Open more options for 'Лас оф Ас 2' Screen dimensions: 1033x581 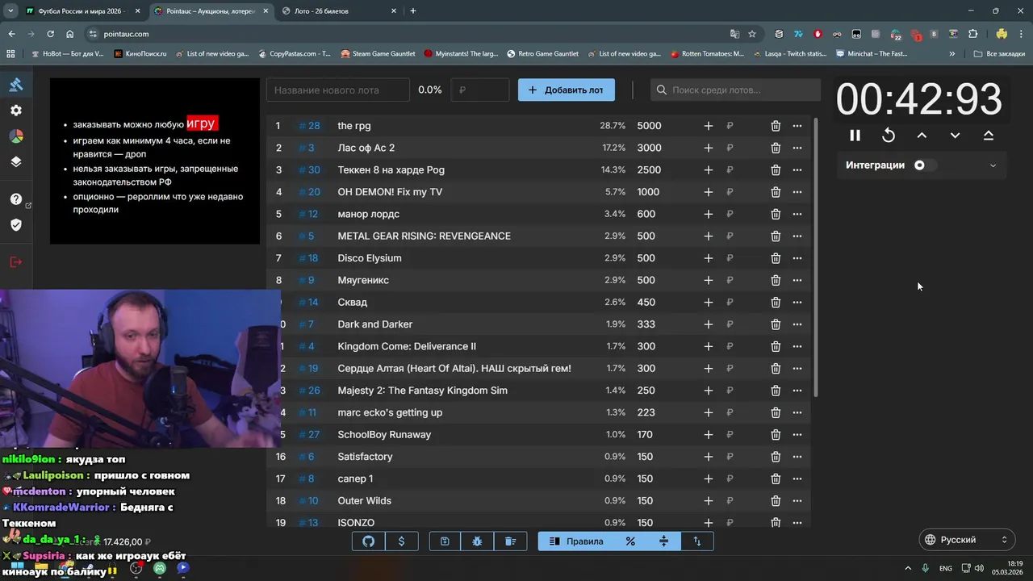click(x=797, y=148)
